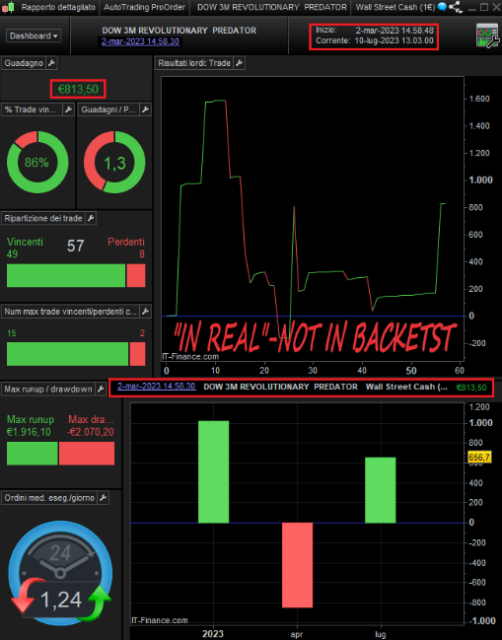The image size is (502, 640).
Task: Click the Ordini med. eseg./giorno label
Action: click(49, 498)
